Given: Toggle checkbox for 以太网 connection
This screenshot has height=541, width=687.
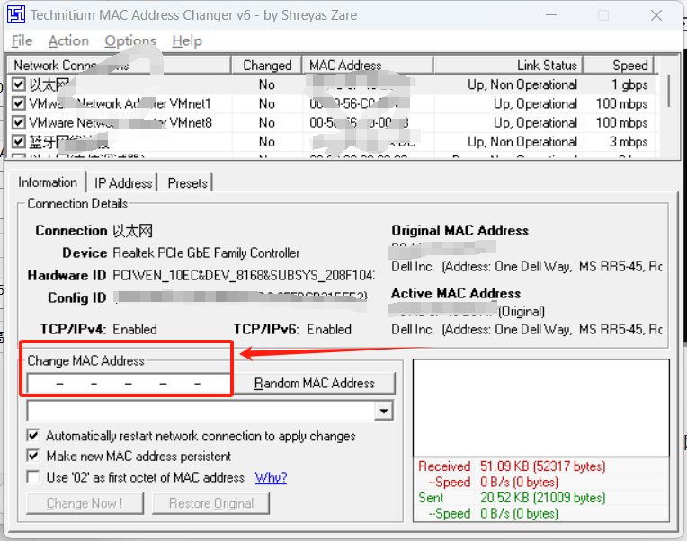Looking at the screenshot, I should pos(18,84).
